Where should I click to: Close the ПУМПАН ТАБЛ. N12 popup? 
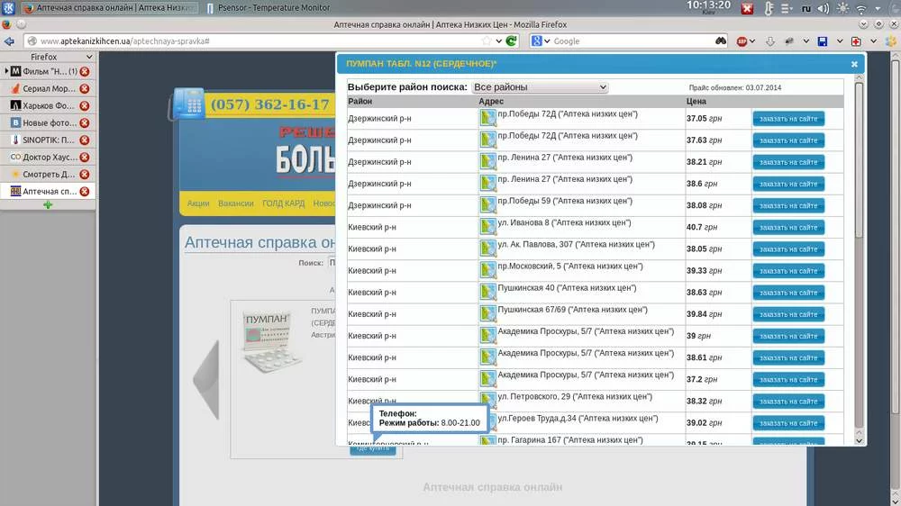[x=854, y=64]
